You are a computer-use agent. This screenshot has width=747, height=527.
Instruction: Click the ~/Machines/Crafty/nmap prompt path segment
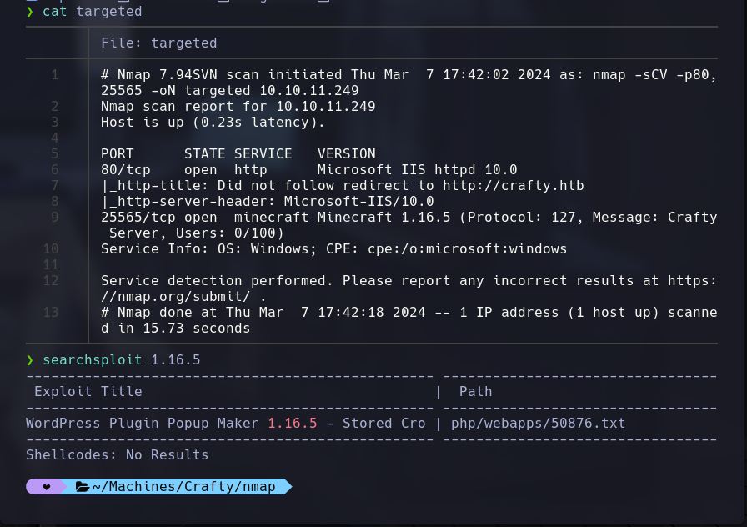pos(183,487)
